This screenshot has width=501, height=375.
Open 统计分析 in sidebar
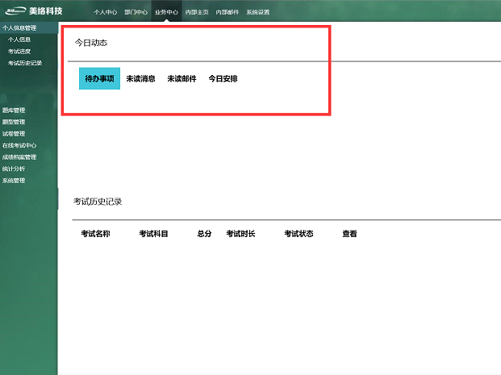pos(14,169)
